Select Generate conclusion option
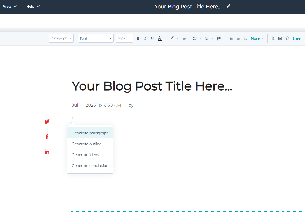Screen dimensions: 305x212 tap(90, 166)
